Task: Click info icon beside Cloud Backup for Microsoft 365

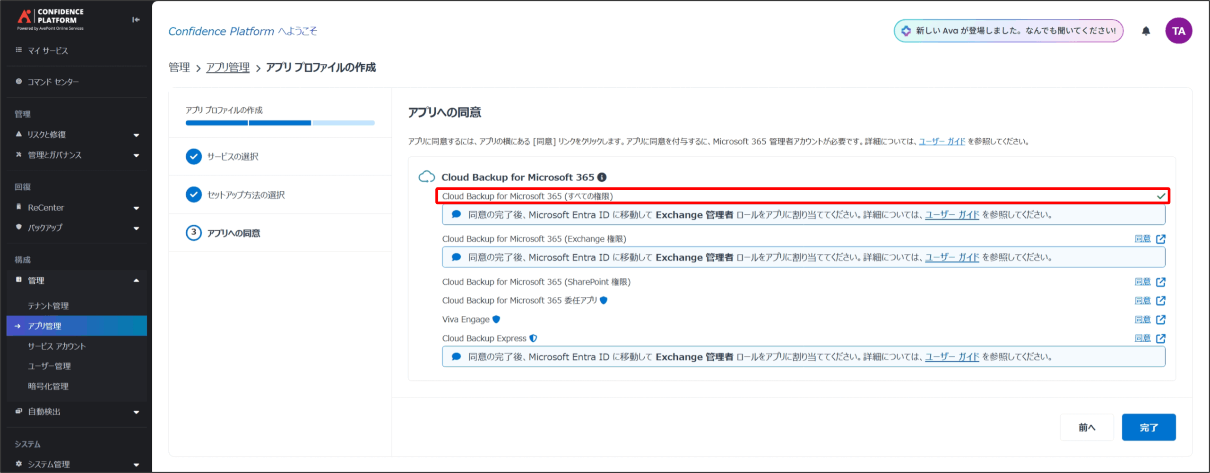Action: pyautogui.click(x=602, y=177)
